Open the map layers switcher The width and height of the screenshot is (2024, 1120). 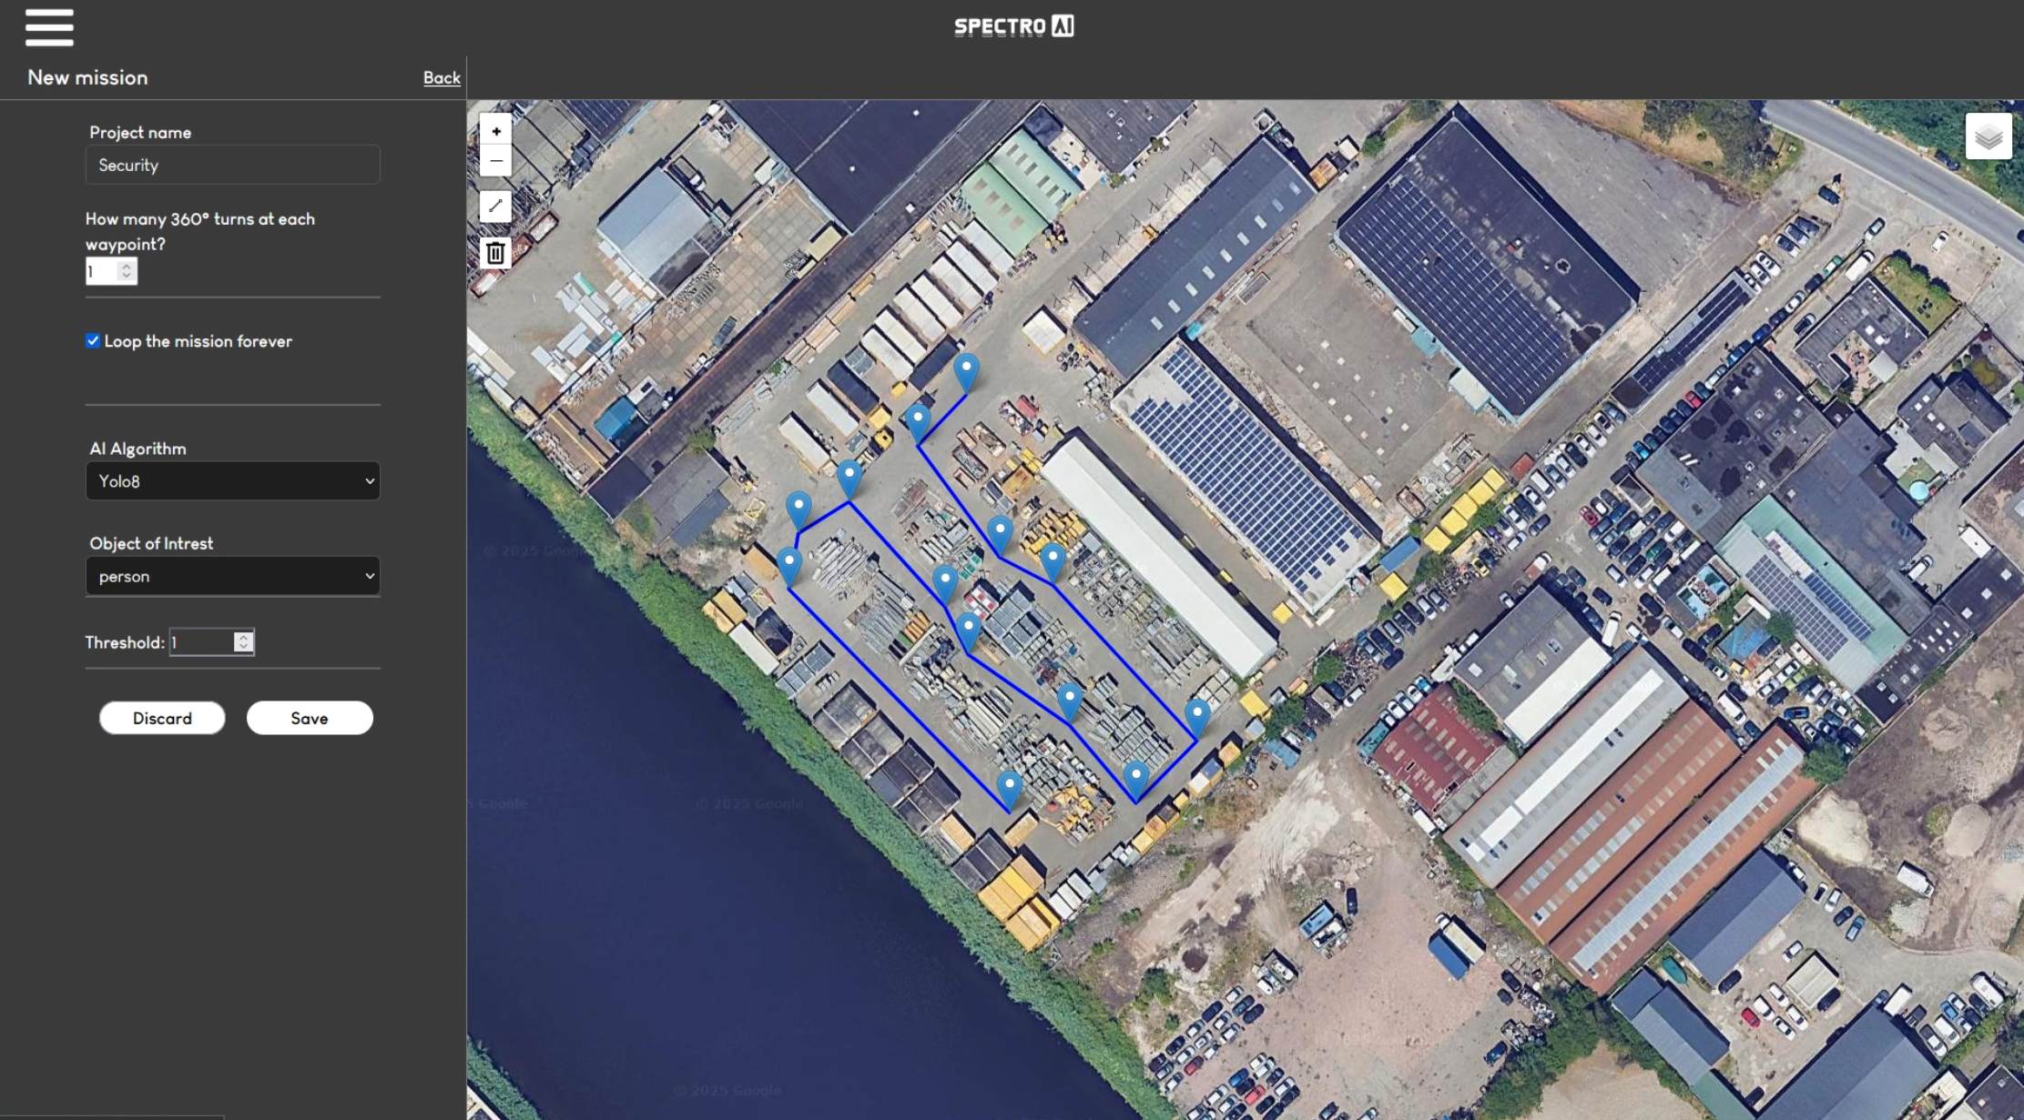pos(1988,136)
